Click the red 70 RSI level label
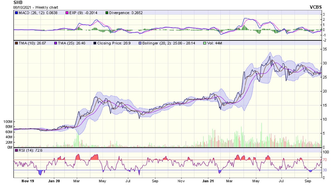The image size is (335, 188). click(325, 160)
